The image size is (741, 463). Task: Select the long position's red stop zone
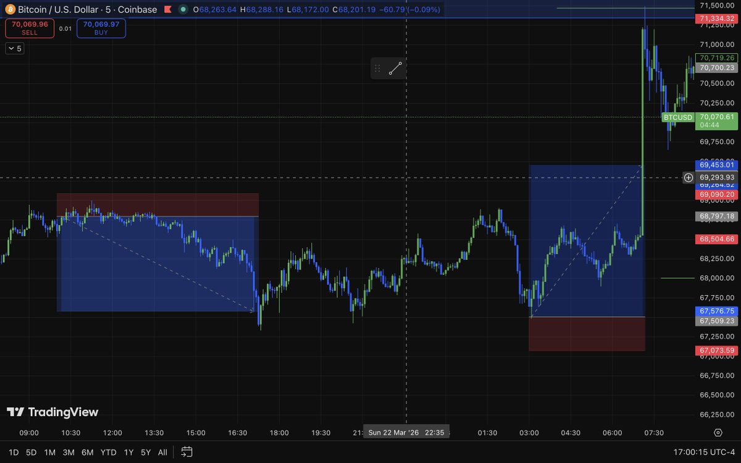pos(587,334)
